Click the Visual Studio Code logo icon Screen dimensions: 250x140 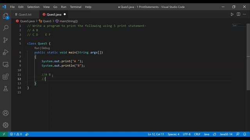4,7
